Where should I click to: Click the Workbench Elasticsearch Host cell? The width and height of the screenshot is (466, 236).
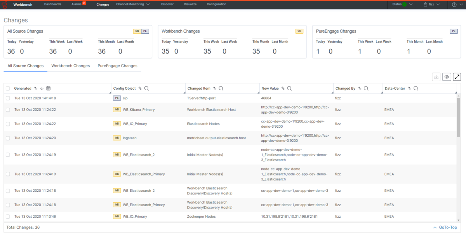212,109
